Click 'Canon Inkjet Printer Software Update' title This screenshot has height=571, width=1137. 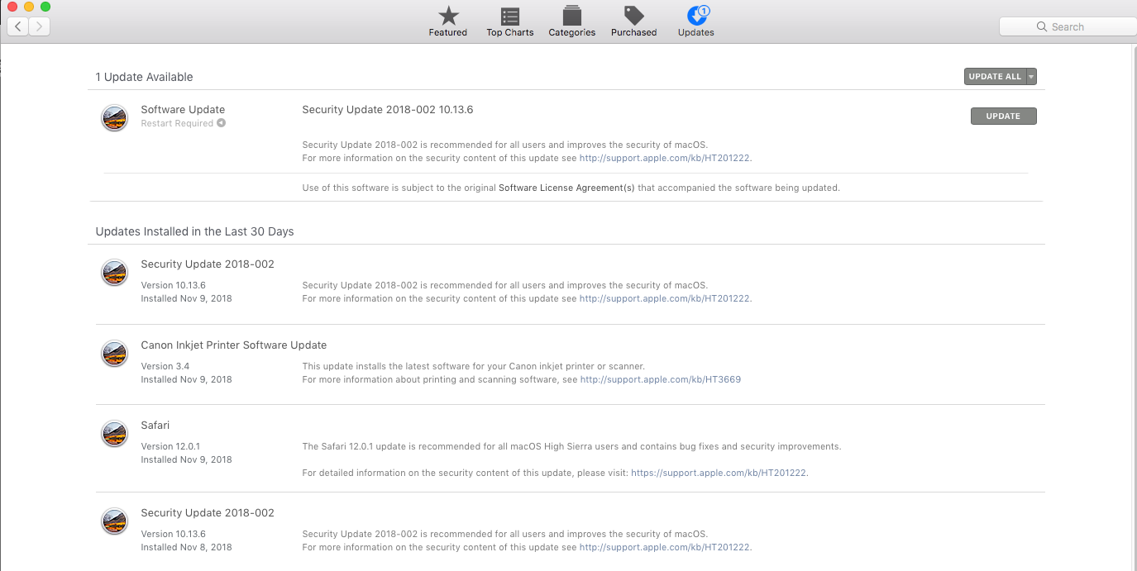[234, 345]
